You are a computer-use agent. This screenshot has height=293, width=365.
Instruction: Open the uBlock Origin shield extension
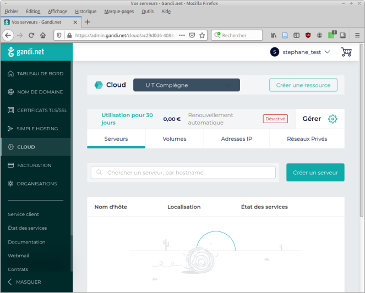[x=308, y=35]
